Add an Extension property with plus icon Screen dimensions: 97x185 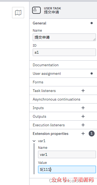pos(83,134)
